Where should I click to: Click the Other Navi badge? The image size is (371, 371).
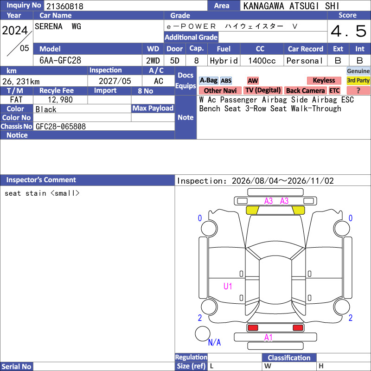click(x=220, y=90)
